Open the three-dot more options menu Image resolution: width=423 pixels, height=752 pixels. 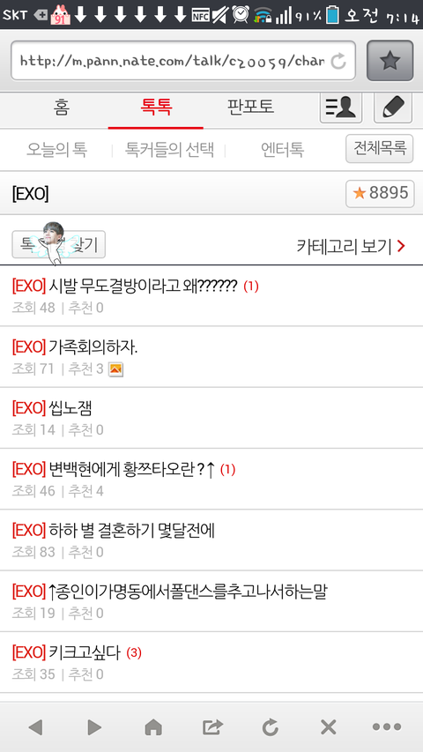(x=387, y=727)
